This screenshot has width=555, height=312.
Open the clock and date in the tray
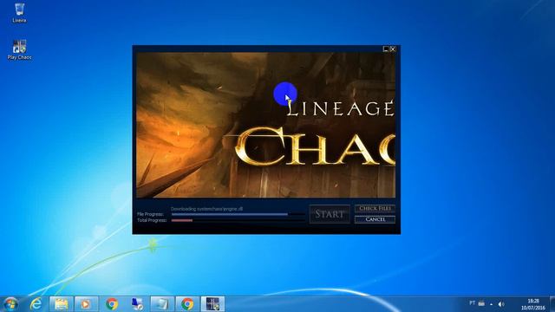533,304
